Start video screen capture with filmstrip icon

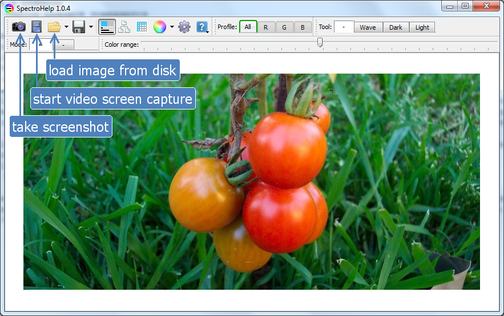click(37, 27)
